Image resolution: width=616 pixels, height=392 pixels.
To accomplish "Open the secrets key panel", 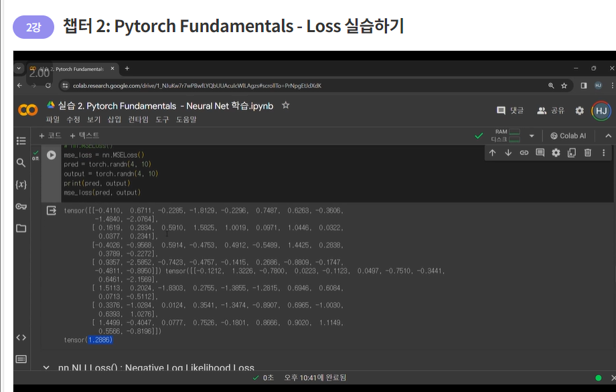I will [21, 207].
